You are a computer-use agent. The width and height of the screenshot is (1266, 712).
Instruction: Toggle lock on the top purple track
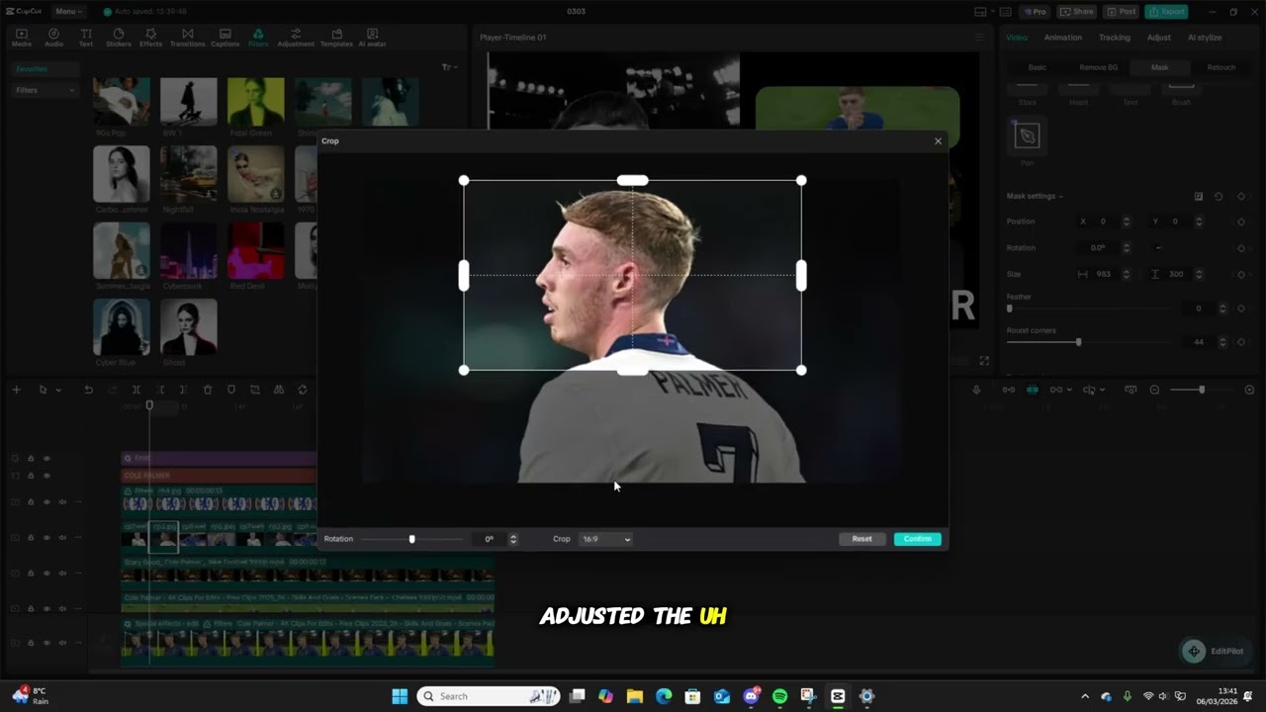(x=31, y=458)
